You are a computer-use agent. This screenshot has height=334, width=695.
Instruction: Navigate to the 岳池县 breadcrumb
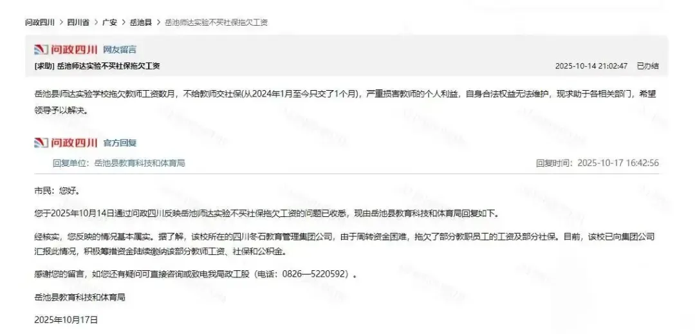[x=141, y=22]
